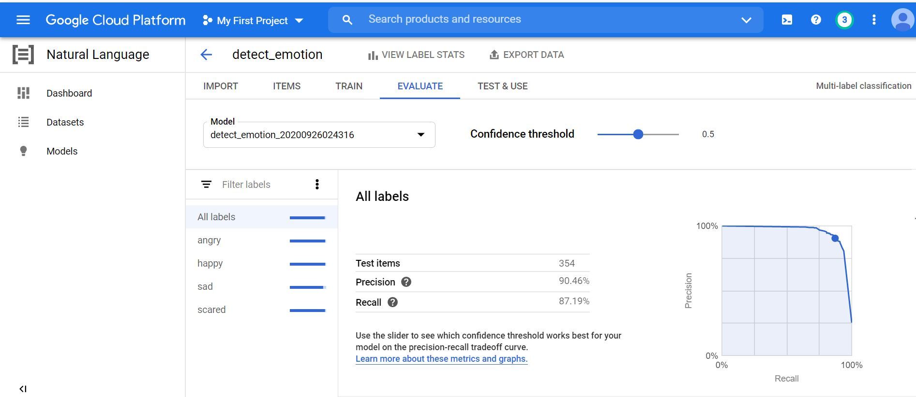This screenshot has width=916, height=397.
Task: Open notifications badge showing 3
Action: click(844, 20)
